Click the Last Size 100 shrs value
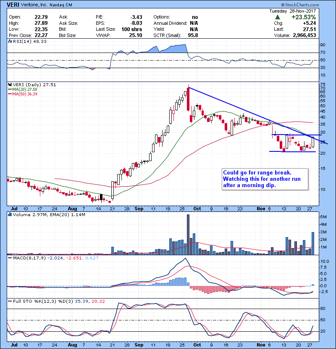 131,29
